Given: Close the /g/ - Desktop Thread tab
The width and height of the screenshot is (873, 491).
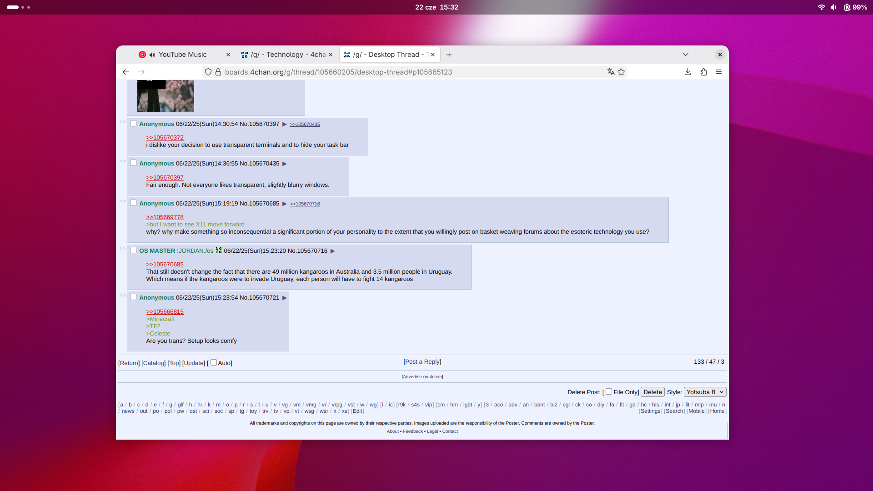Looking at the screenshot, I should point(433,55).
